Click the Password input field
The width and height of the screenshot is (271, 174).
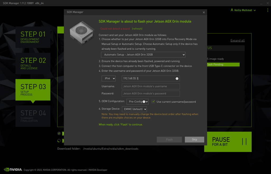click(151, 94)
